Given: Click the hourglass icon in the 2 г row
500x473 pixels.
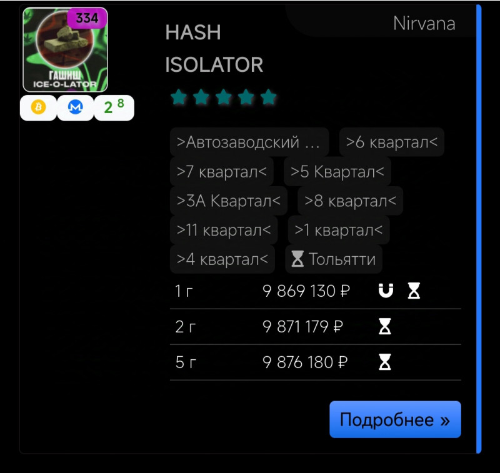Looking at the screenshot, I should (385, 326).
